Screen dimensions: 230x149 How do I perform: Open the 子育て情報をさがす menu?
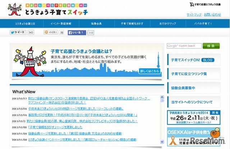point(132,23)
